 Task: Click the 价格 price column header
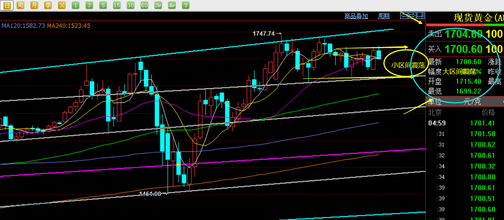point(488,113)
